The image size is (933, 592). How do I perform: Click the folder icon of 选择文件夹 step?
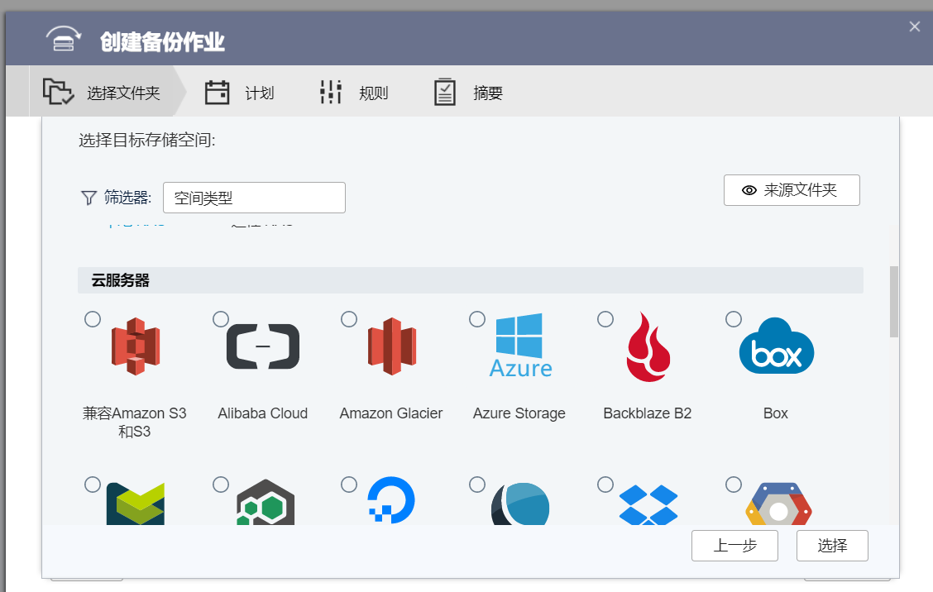pos(58,92)
